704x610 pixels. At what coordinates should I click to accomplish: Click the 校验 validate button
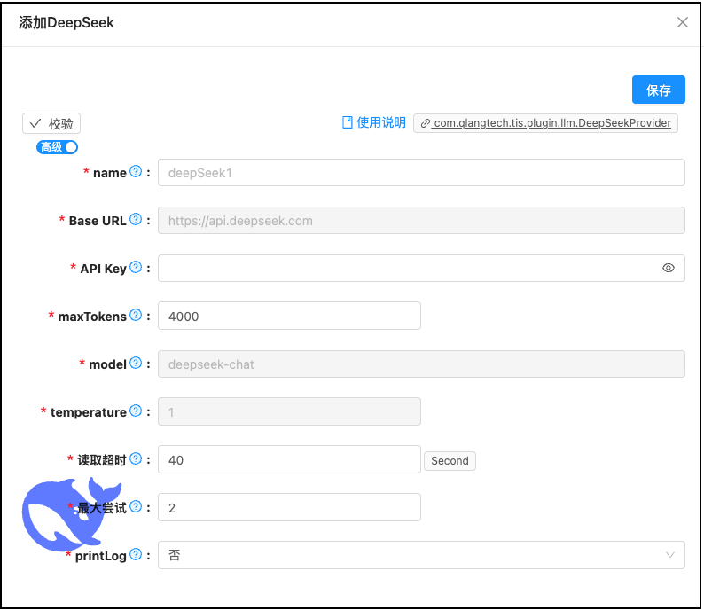51,124
